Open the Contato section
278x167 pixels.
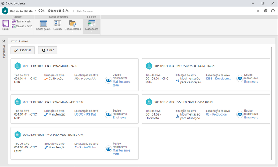(57, 25)
